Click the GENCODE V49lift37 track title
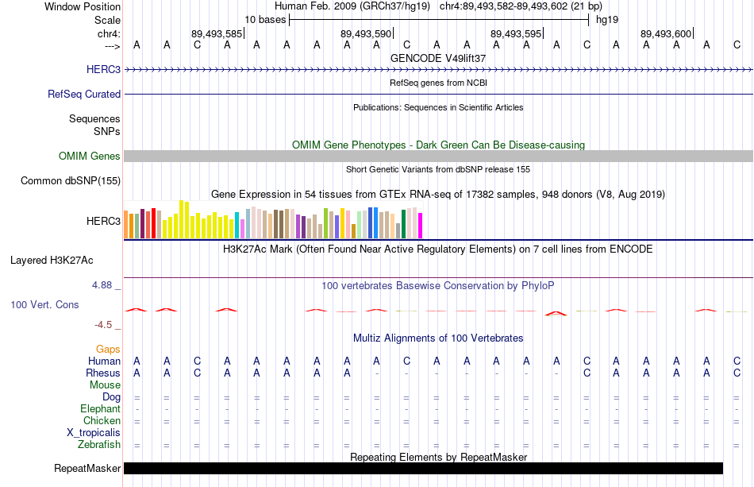The height and width of the screenshot is (487, 754). point(438,58)
